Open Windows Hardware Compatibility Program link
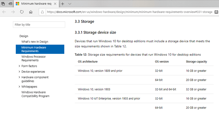The width and height of the screenshot is (219, 117). 35,94
